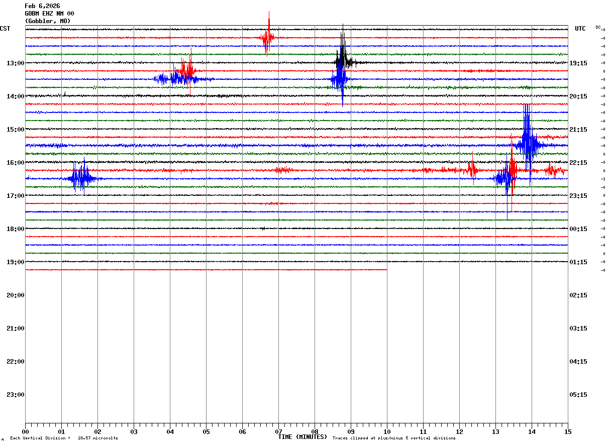Select the 13:00 CST hour label

tap(15, 63)
